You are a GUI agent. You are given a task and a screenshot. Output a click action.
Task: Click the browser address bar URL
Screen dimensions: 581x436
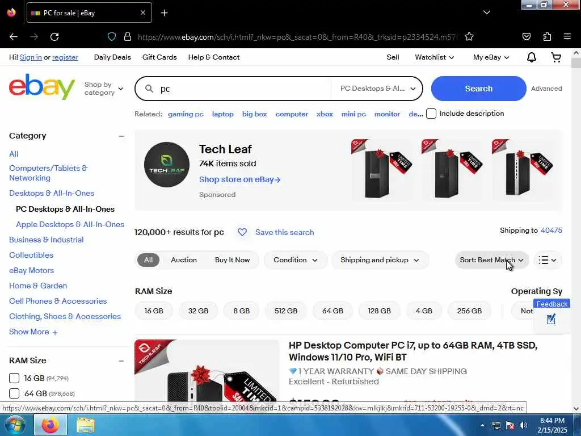click(x=298, y=37)
